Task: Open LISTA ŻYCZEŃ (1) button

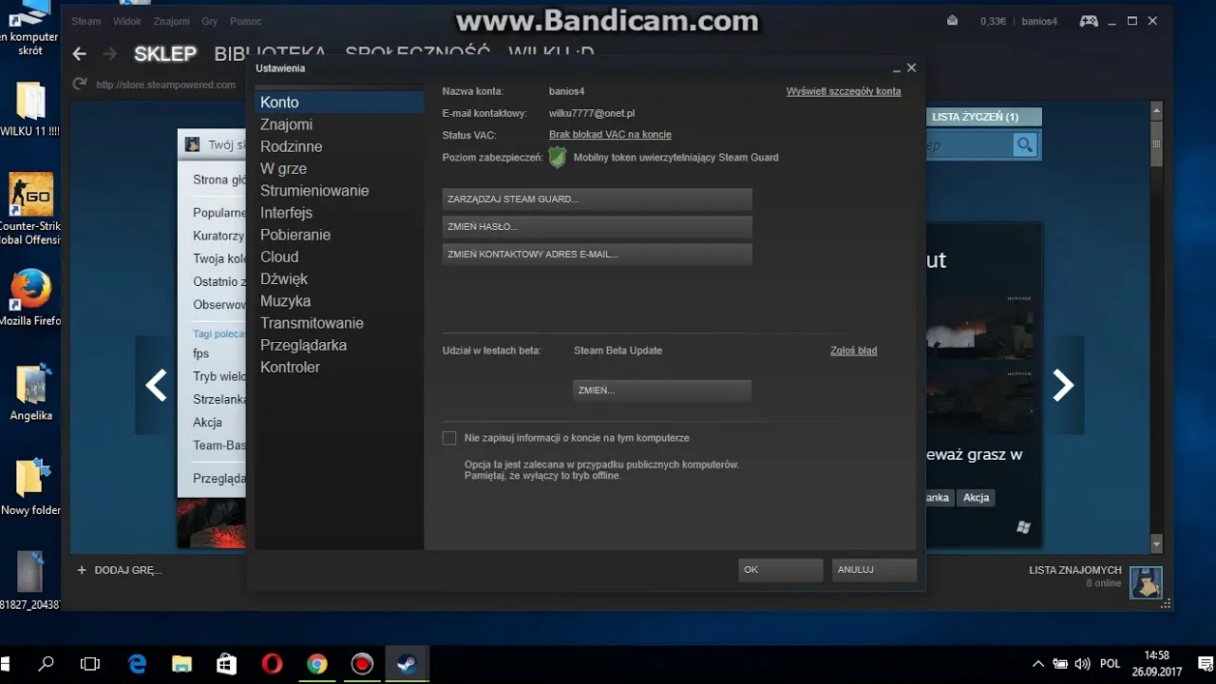Action: point(983,117)
